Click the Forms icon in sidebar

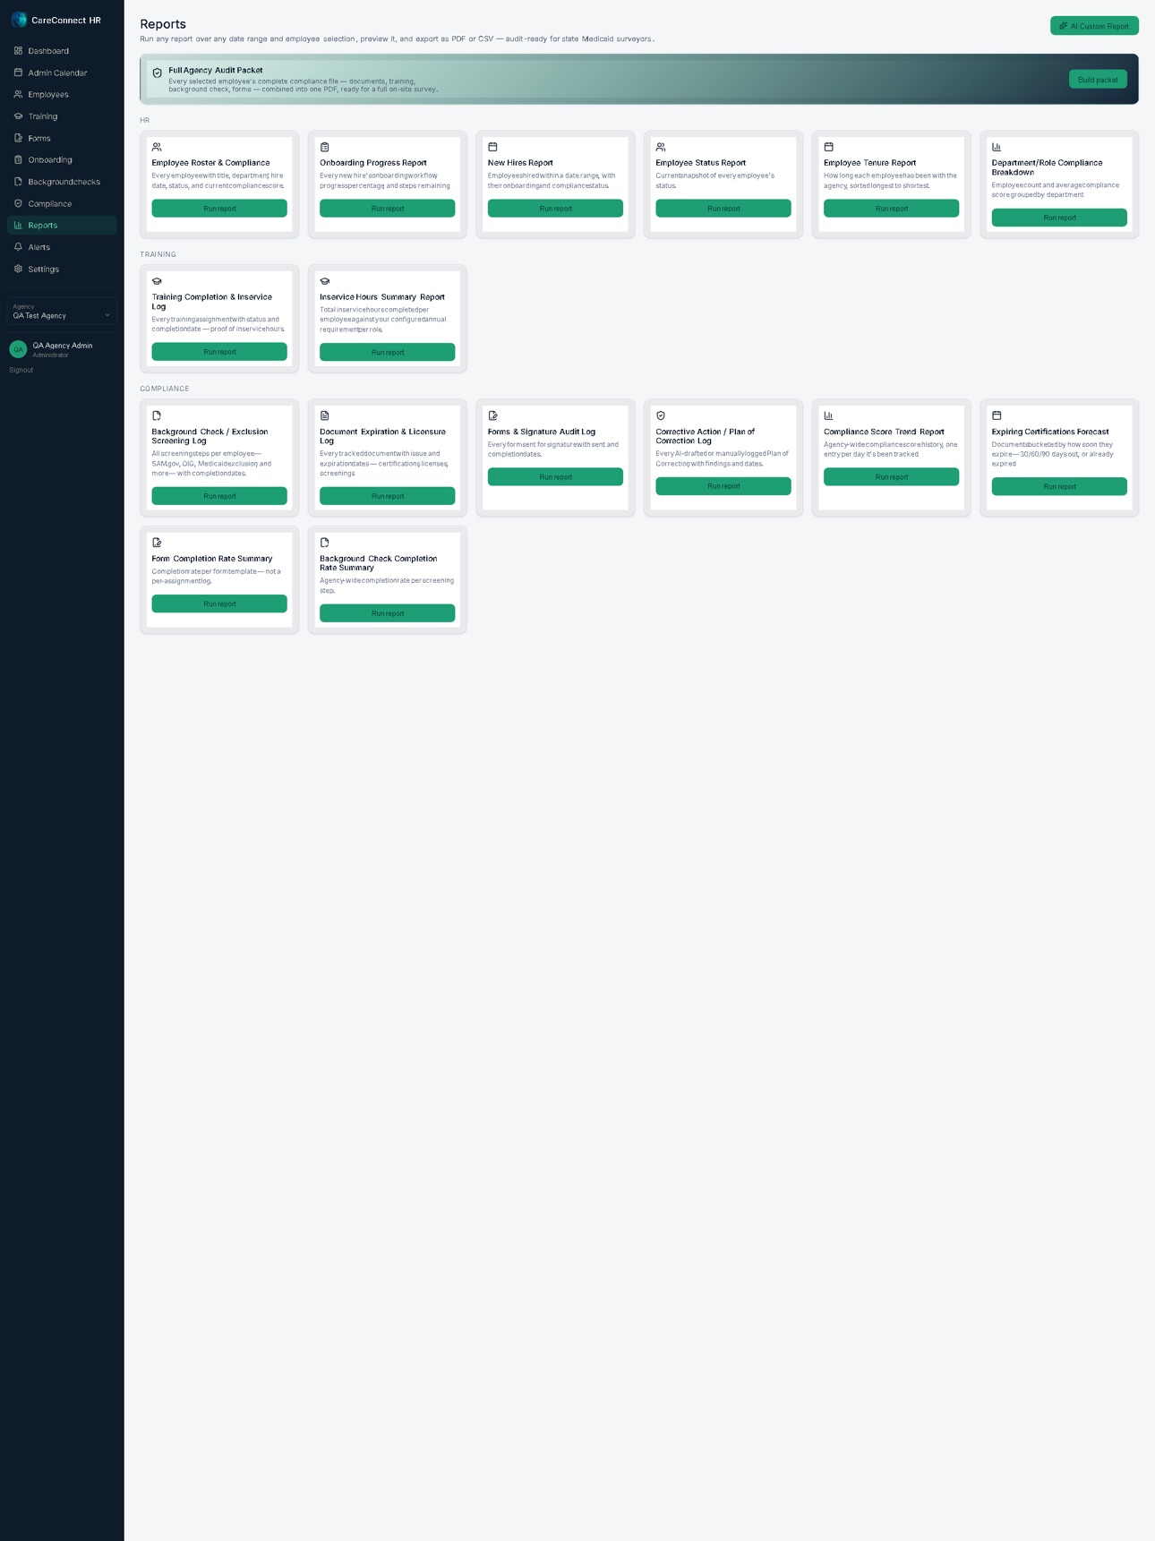coord(18,138)
